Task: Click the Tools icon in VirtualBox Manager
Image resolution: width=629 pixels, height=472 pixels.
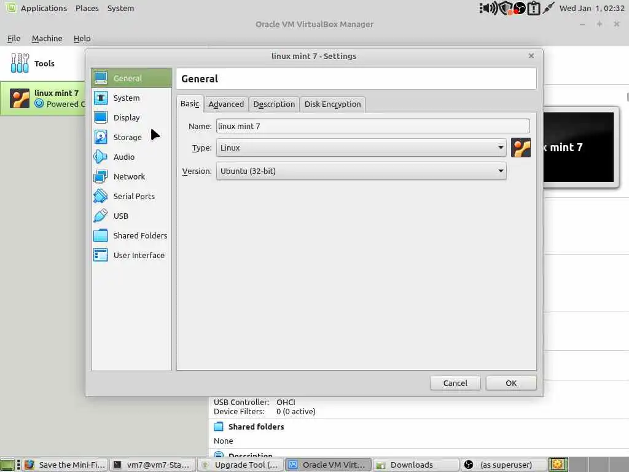Action: (x=20, y=63)
